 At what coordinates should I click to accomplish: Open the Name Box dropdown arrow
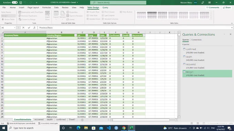14,28
